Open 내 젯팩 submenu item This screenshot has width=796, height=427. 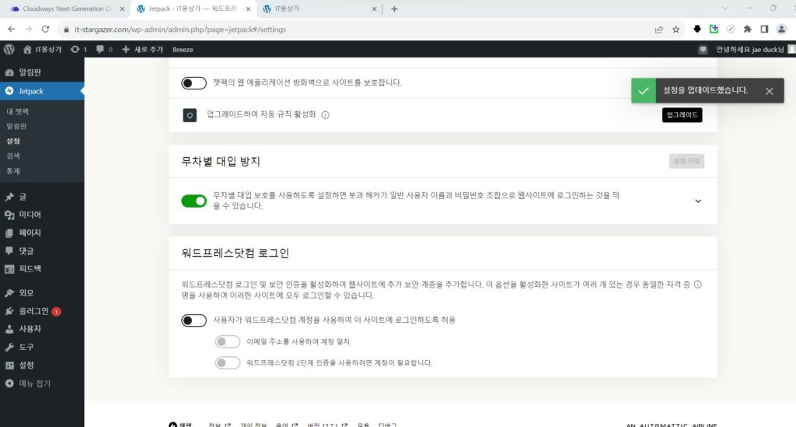(x=17, y=111)
